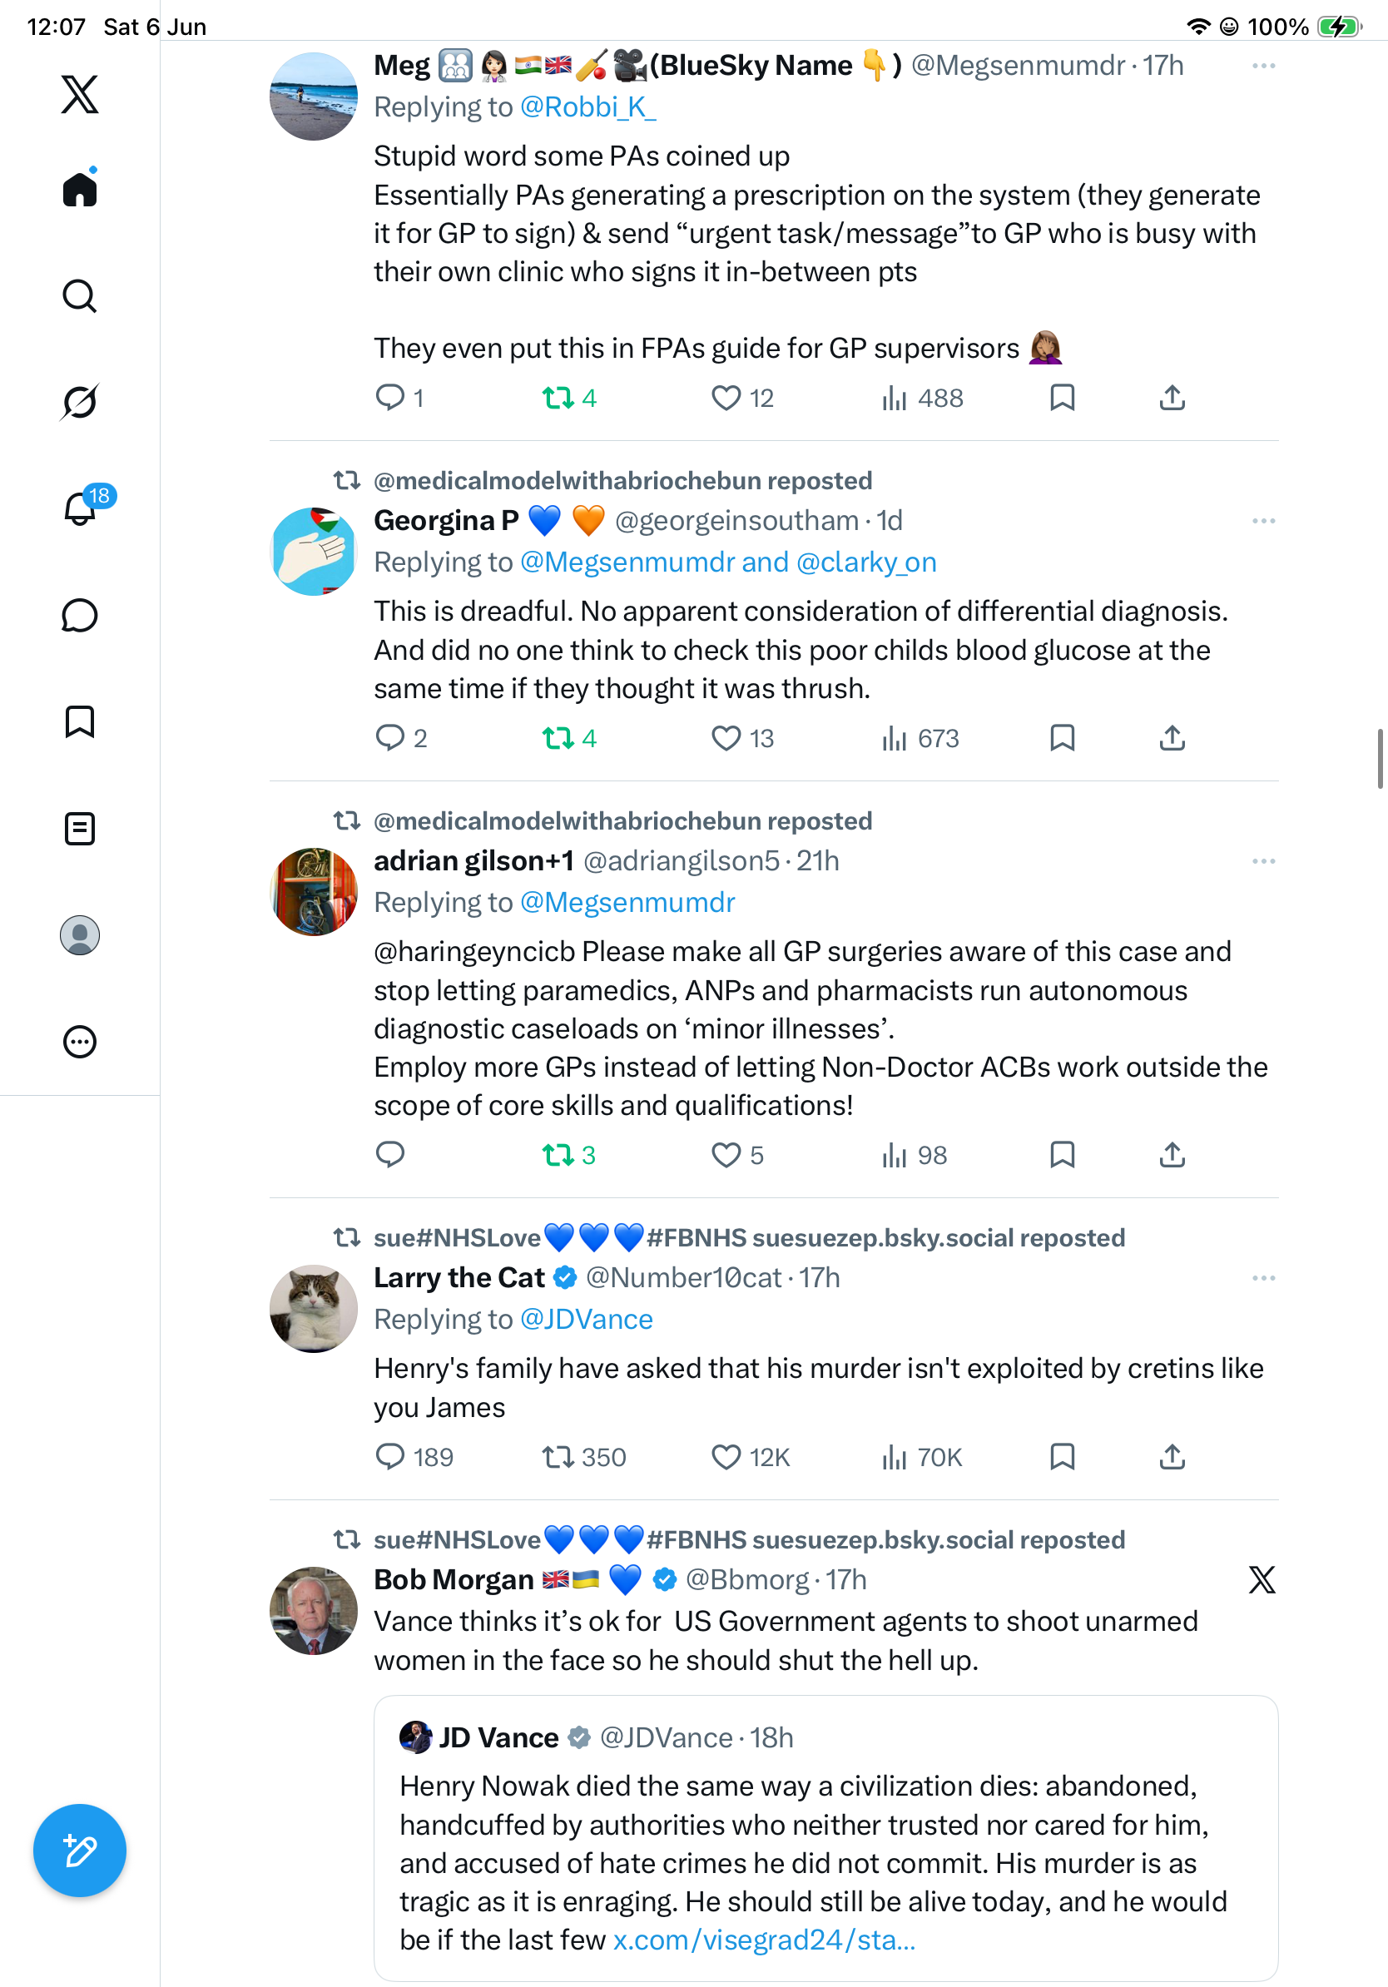Open Bob Morgan's profile picture
Image resolution: width=1388 pixels, height=1987 pixels.
[x=313, y=1611]
